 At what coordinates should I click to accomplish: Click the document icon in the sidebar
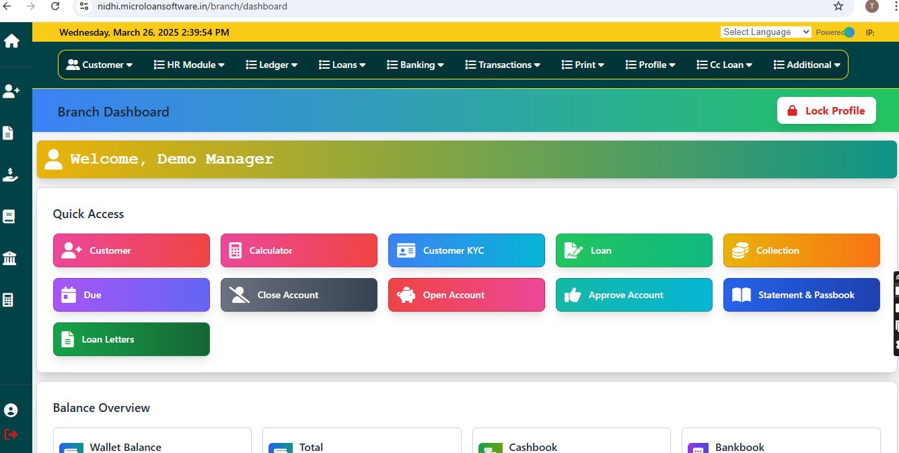pos(9,133)
